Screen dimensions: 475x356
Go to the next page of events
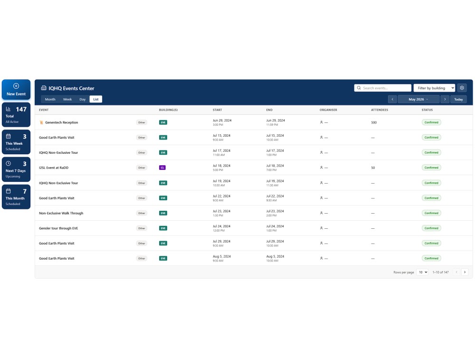point(465,272)
